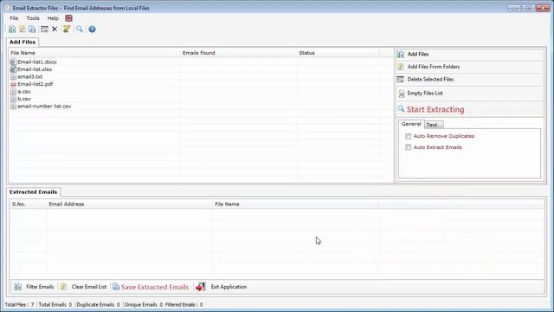Click the Email-list1.docx file icon
The height and width of the screenshot is (312, 554).
click(x=13, y=62)
